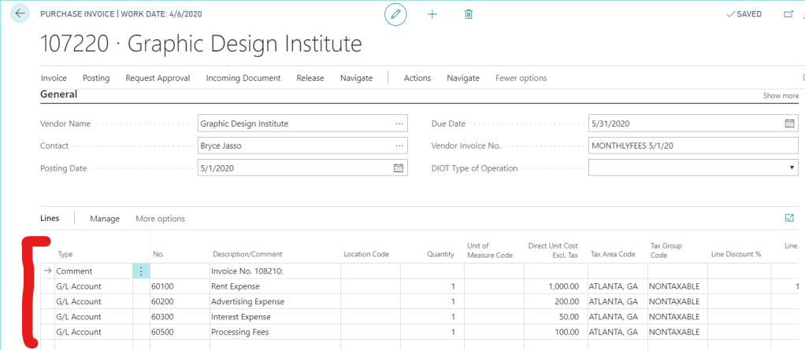Open the Request Approval menu
Viewport: 805px width, 350px height.
158,78
